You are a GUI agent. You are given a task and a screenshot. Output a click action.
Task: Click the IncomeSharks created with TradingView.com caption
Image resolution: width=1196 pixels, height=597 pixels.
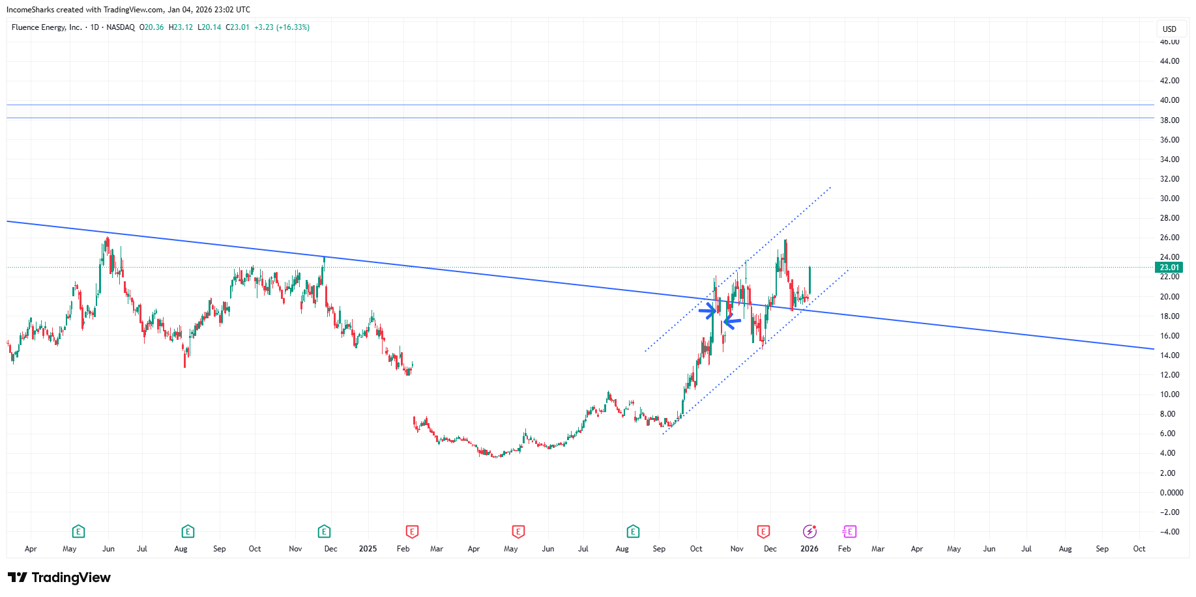[128, 10]
